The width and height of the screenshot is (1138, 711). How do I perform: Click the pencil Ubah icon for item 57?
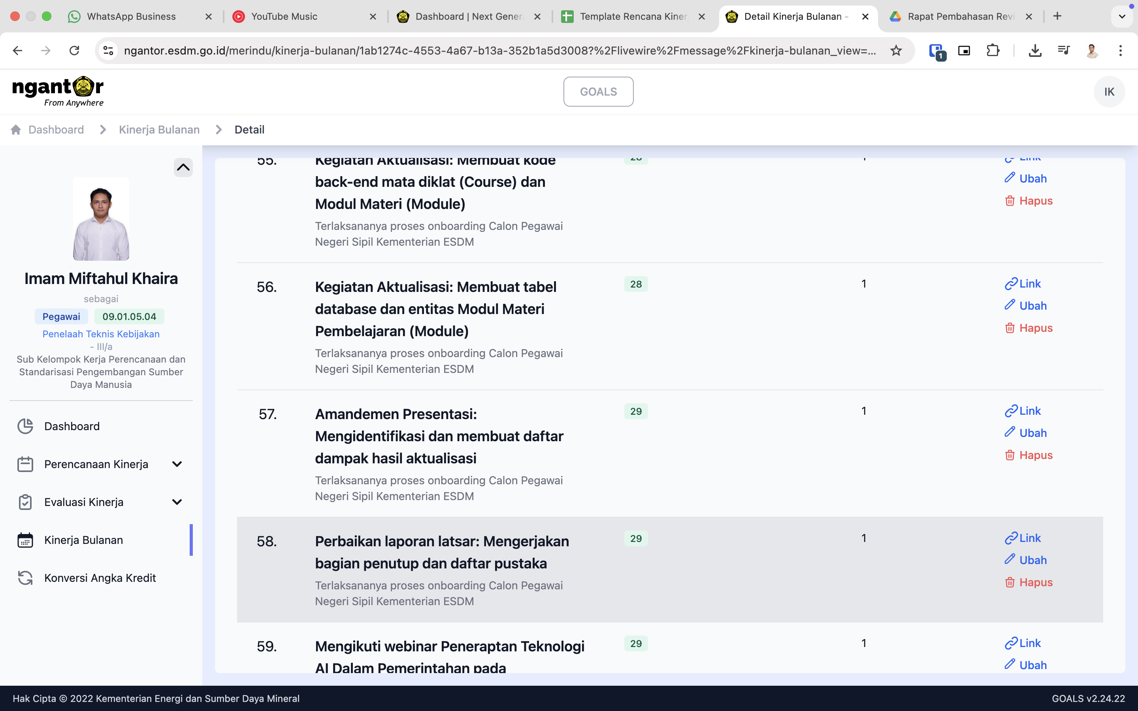click(1010, 432)
